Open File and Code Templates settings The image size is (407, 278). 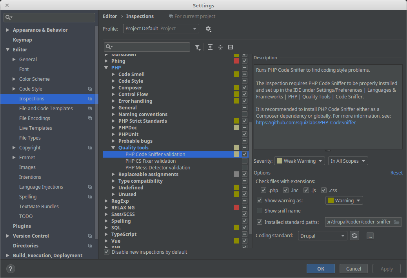[46, 108]
